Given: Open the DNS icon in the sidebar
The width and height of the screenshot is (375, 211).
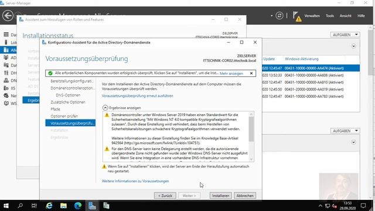Looking at the screenshot, I should 6,81.
